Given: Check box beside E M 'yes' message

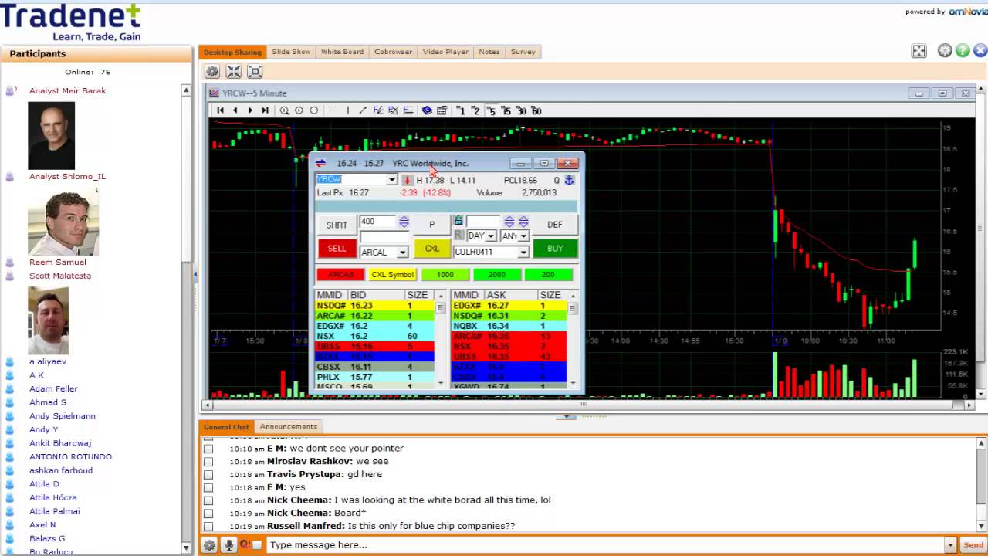Looking at the screenshot, I should pyautogui.click(x=208, y=487).
